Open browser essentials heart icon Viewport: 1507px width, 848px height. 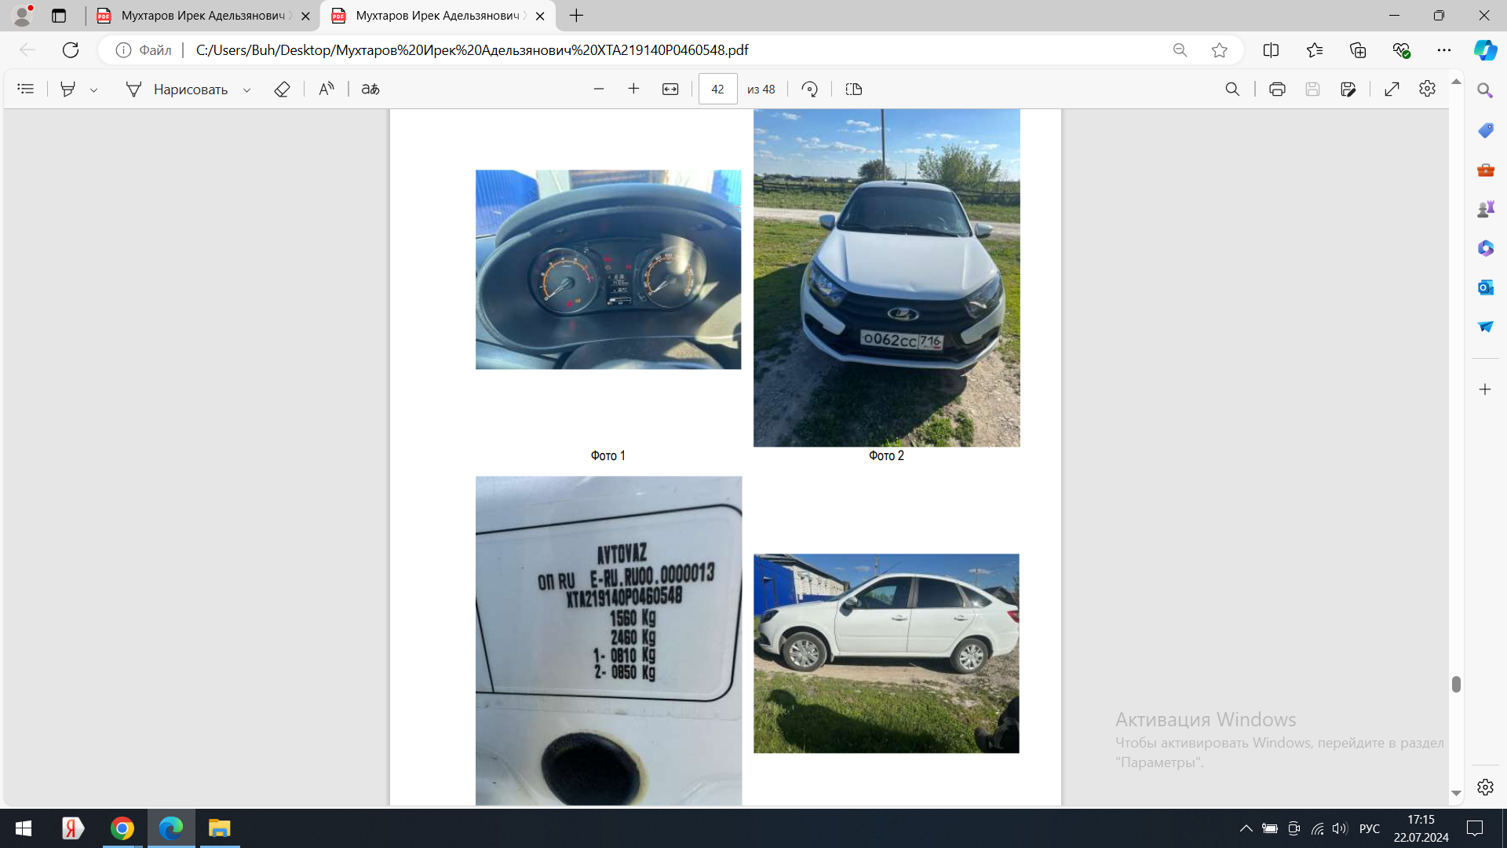point(1401,50)
